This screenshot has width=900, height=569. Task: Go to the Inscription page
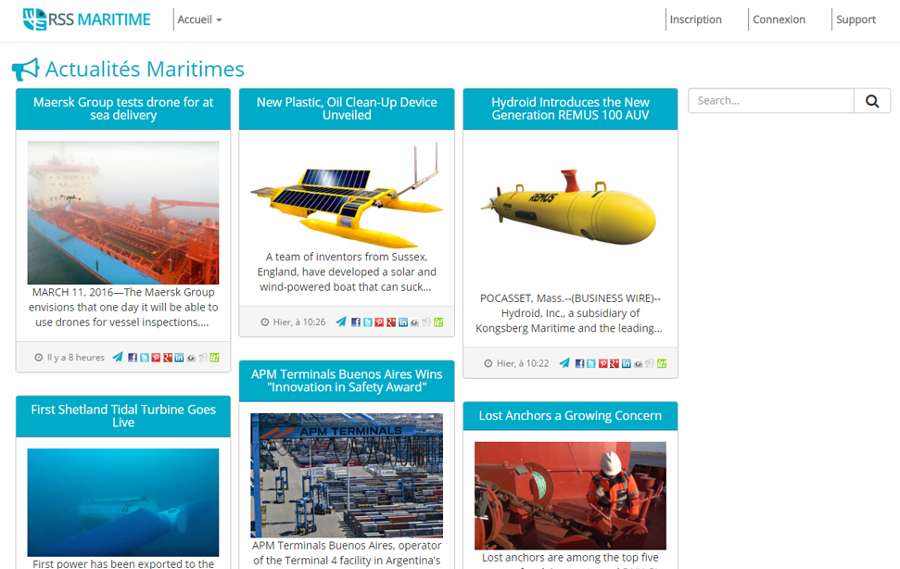[696, 19]
